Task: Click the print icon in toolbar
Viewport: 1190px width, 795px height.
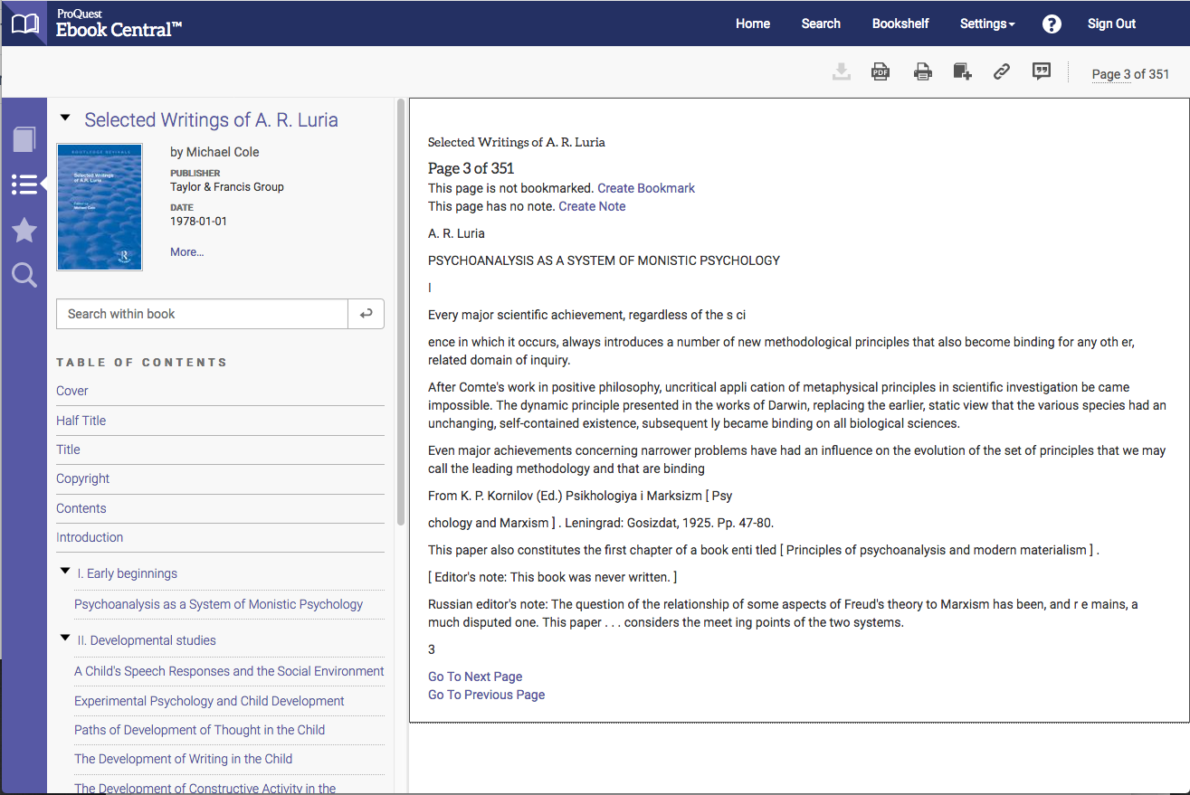Action: click(x=922, y=72)
